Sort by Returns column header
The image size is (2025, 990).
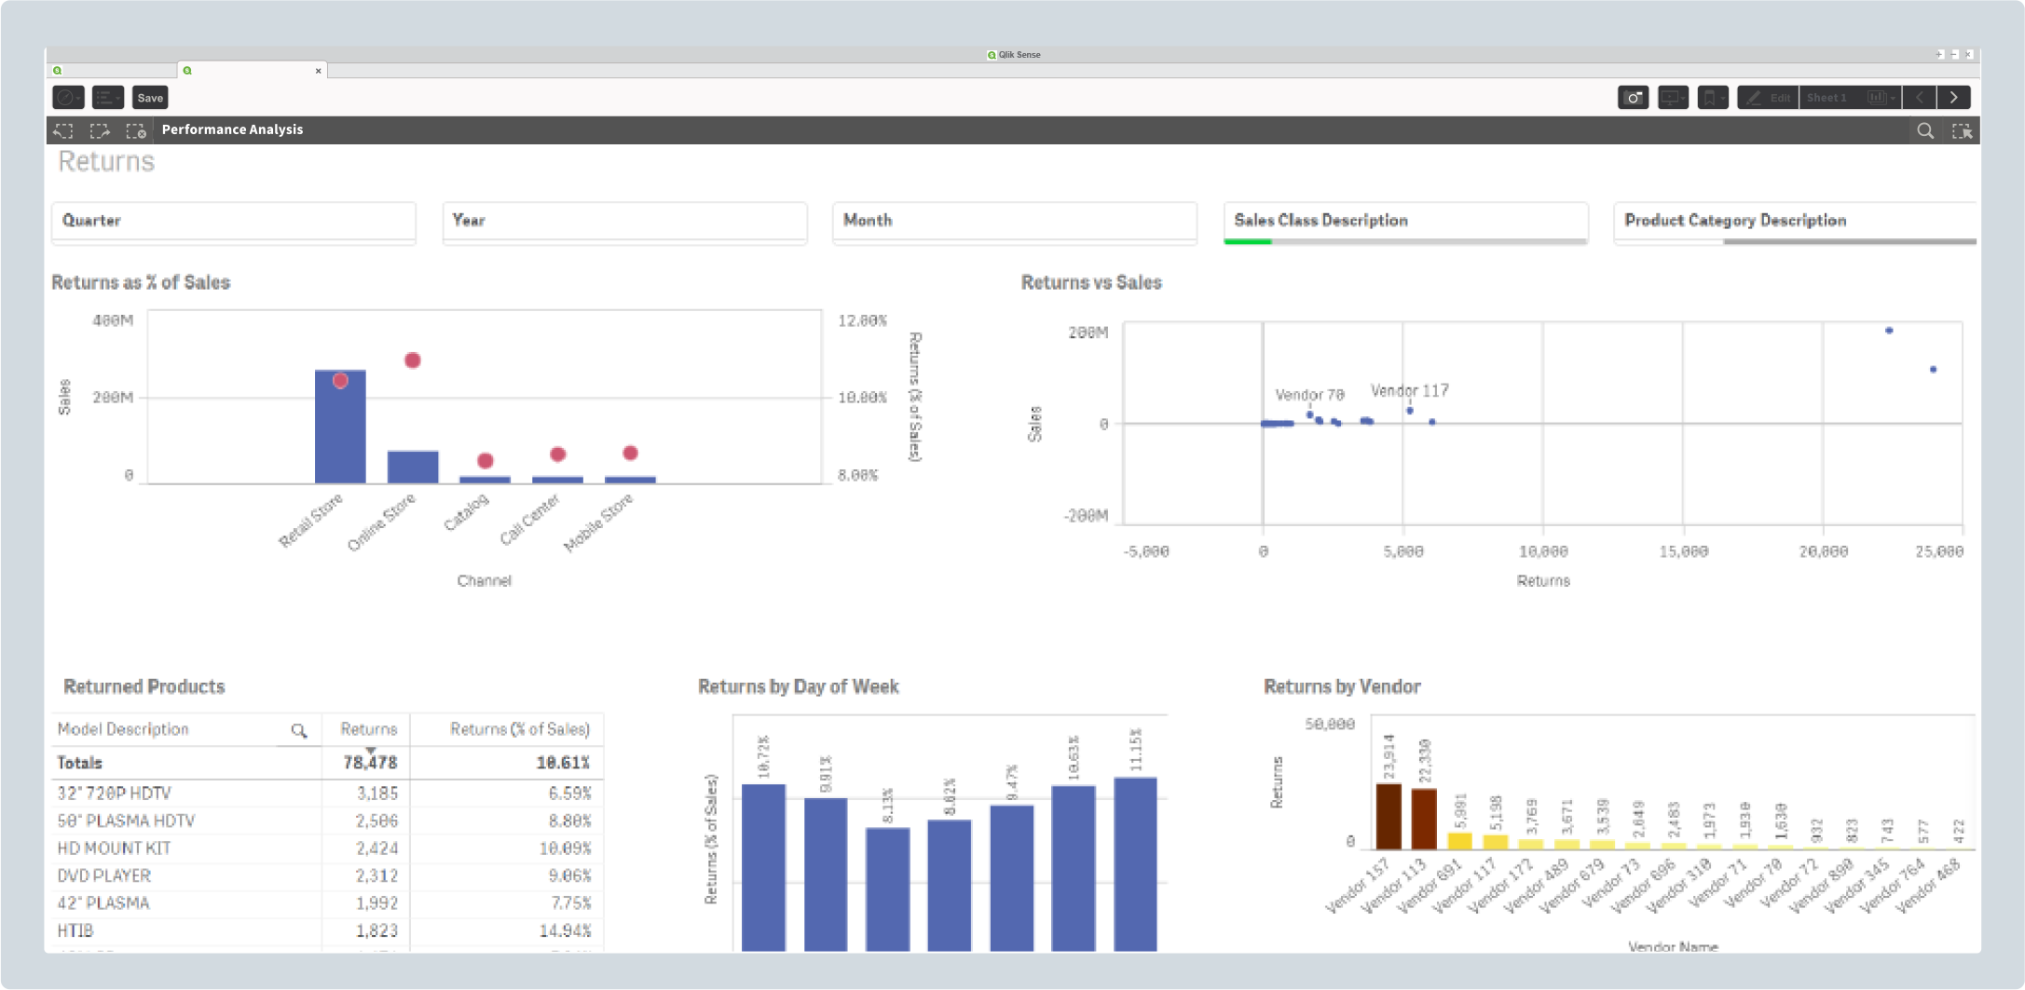[x=368, y=729]
